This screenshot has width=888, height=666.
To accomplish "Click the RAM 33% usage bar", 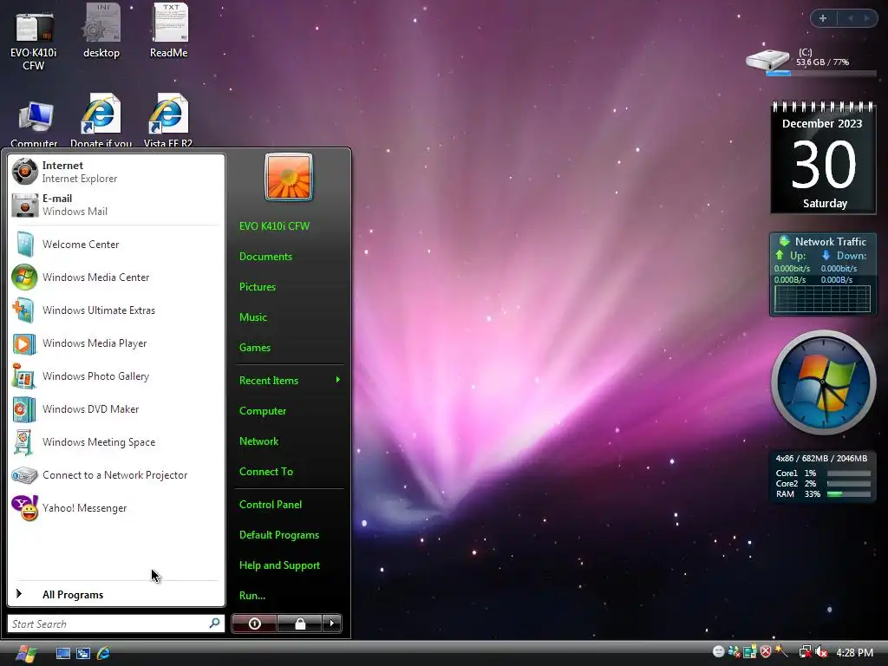I will (848, 493).
